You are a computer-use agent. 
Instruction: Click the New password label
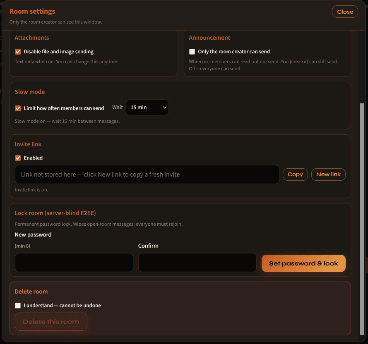[x=33, y=235]
